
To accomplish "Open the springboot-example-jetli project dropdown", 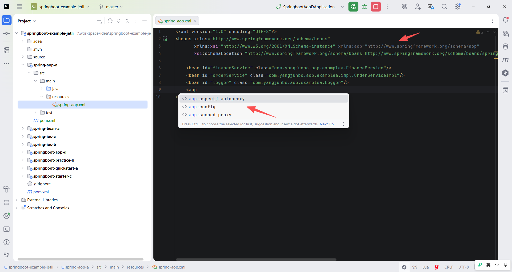I will coord(60,7).
